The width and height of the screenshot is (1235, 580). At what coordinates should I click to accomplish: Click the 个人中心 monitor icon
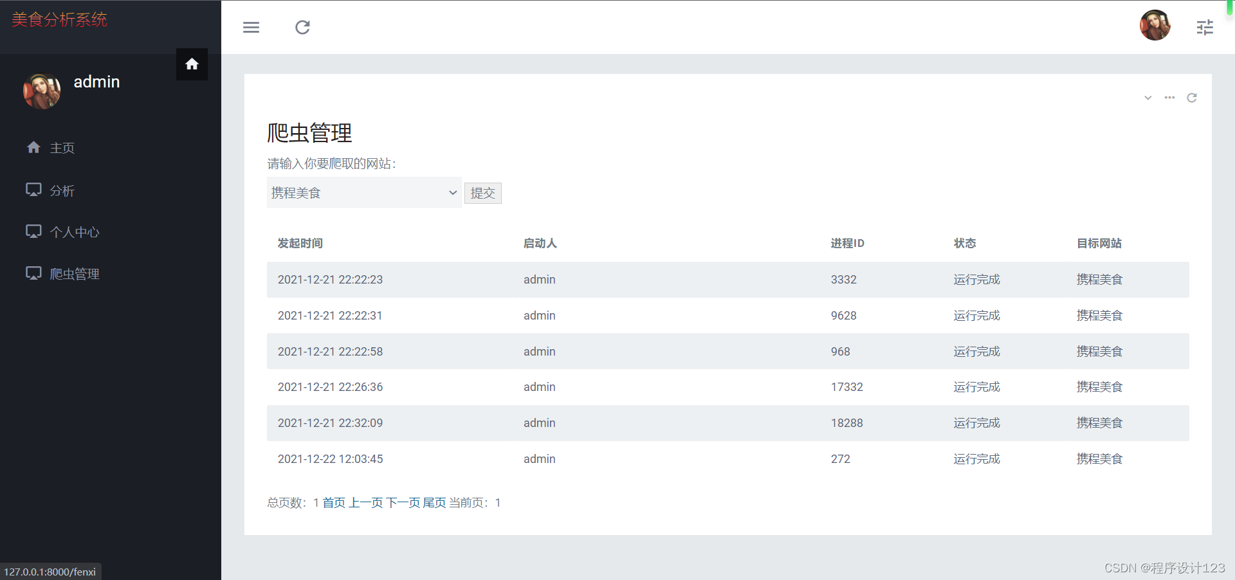pyautogui.click(x=33, y=231)
